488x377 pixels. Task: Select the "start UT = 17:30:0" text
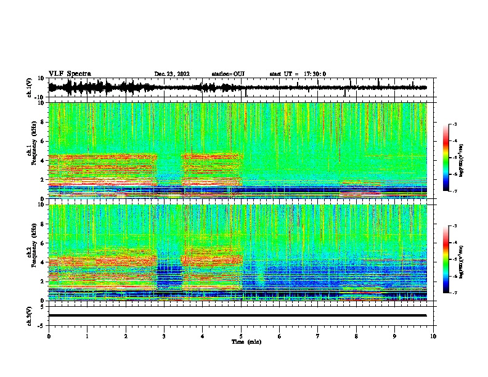click(x=298, y=74)
